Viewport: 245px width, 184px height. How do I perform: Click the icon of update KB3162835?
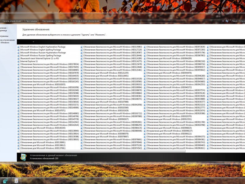pyautogui.click(x=19, y=85)
